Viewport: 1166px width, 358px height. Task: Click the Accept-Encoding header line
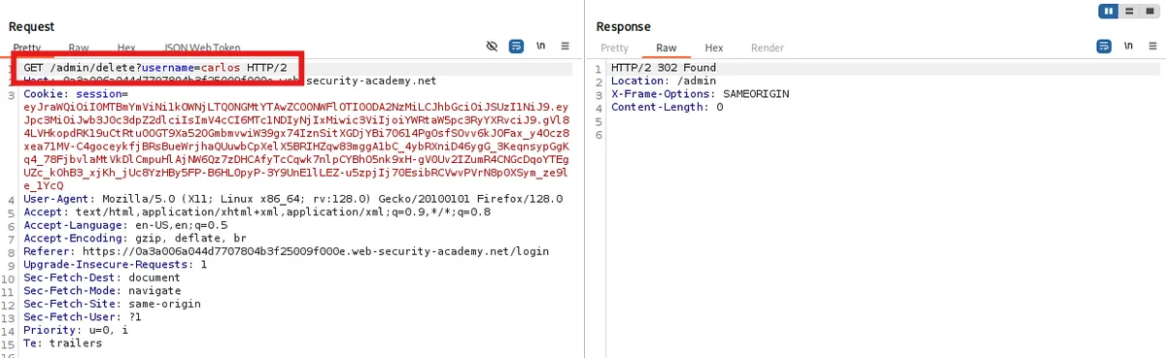[x=135, y=238]
